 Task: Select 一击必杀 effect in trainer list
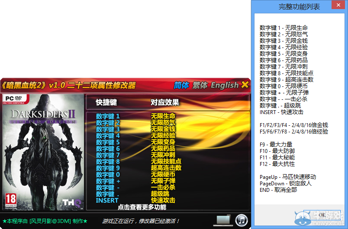tap(163, 187)
